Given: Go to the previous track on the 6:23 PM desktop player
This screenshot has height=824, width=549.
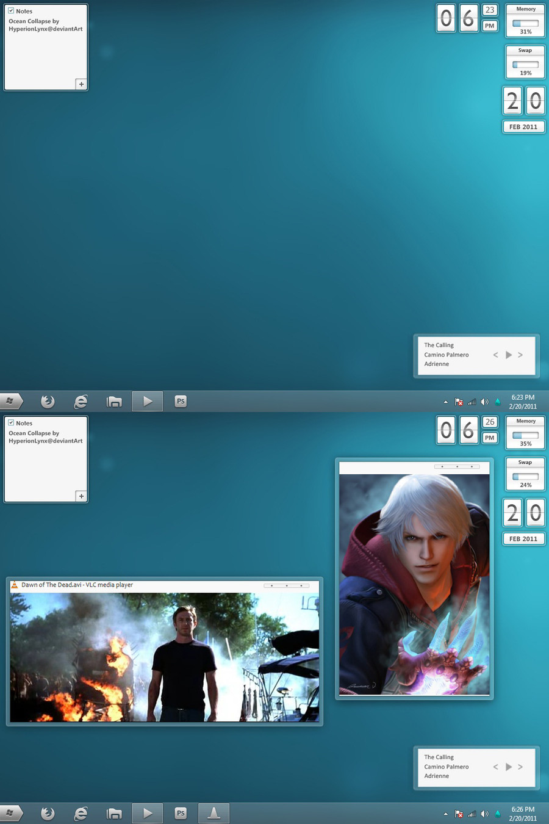Looking at the screenshot, I should pos(495,355).
